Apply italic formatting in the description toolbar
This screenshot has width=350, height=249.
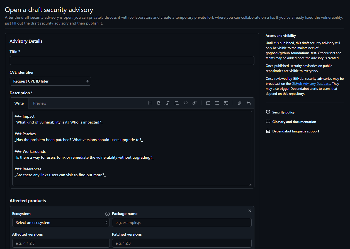(x=168, y=103)
